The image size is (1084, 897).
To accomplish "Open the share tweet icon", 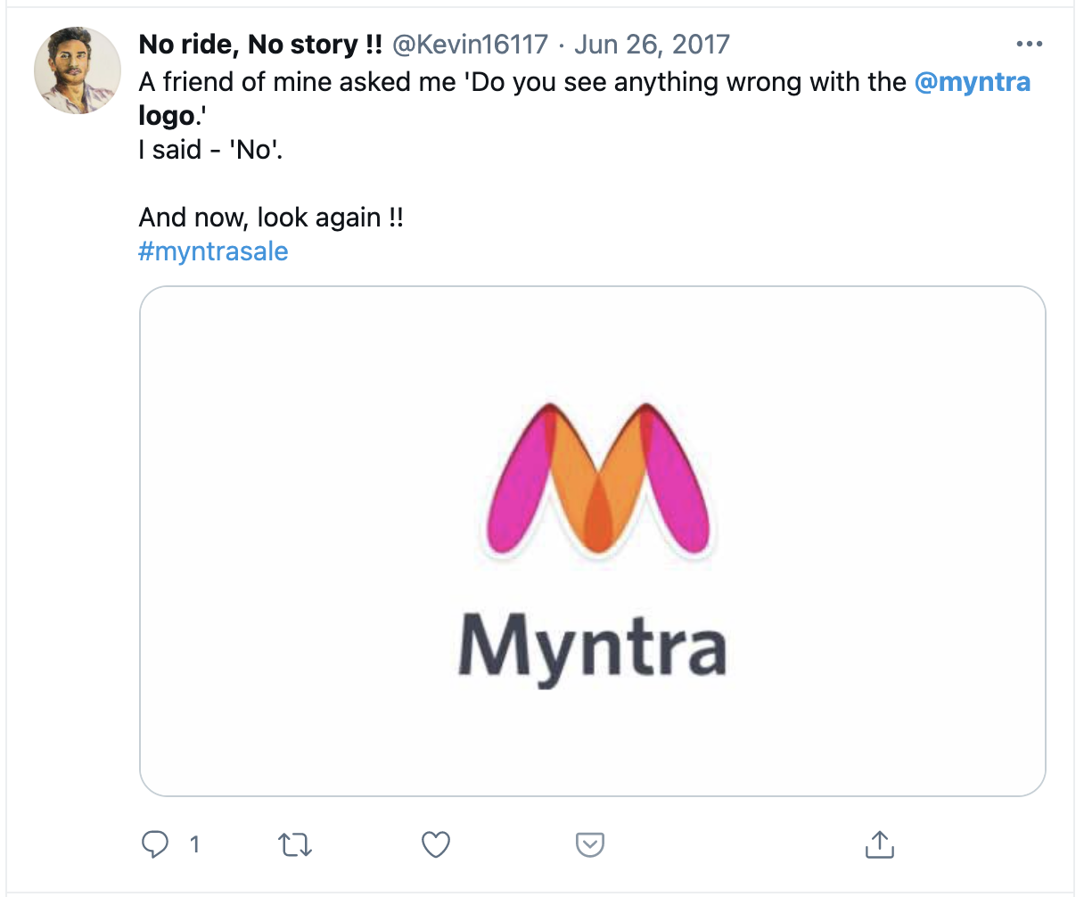I will [x=879, y=844].
